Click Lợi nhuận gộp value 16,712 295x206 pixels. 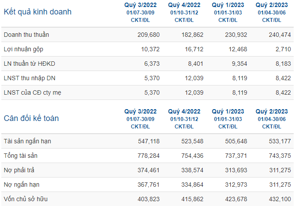point(194,50)
